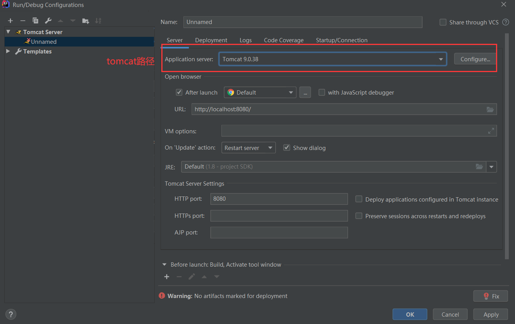Open the Default browser dropdown
Viewport: 515px width, 324px height.
point(260,92)
